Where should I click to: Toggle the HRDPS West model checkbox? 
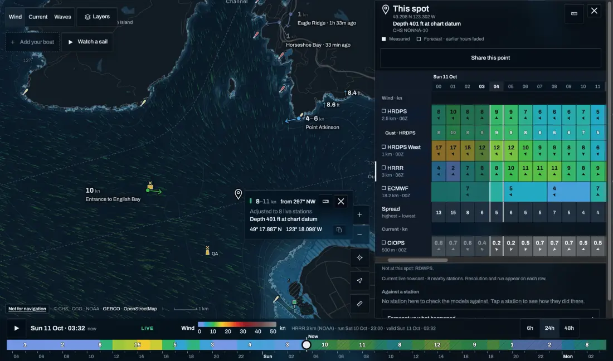click(x=383, y=147)
